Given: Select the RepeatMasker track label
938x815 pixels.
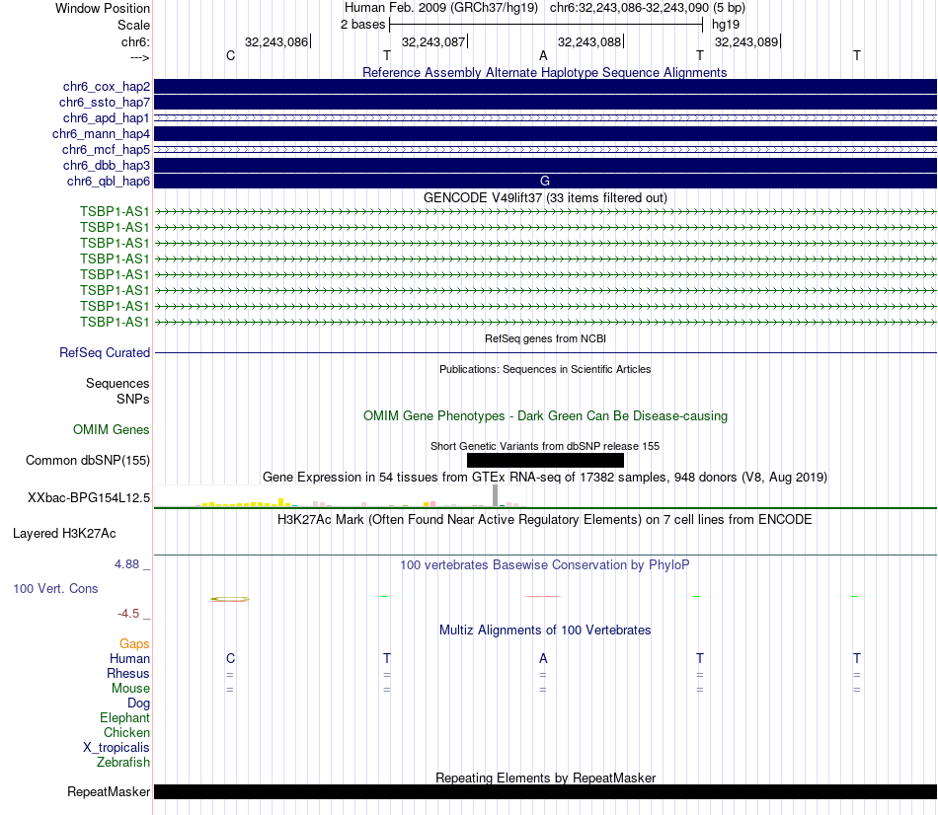Looking at the screenshot, I should (109, 792).
